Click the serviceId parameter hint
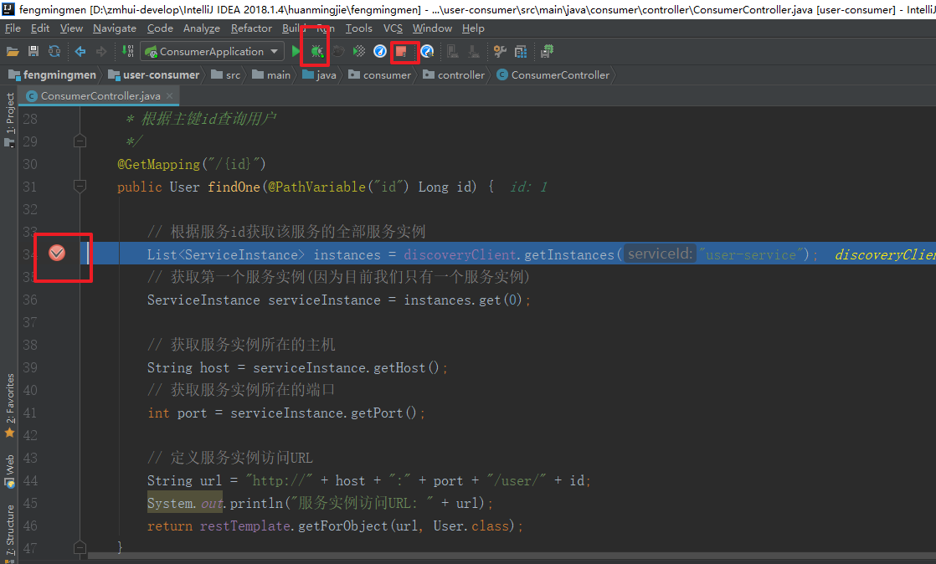Screen dimensions: 936x564 (660, 254)
